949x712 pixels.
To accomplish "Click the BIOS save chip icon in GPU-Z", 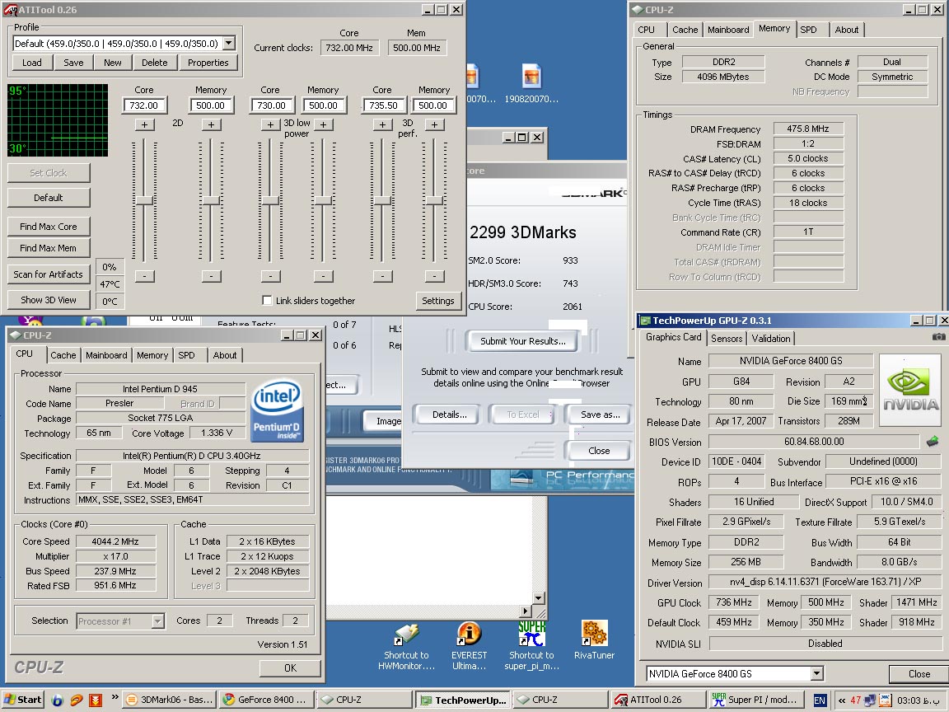I will click(933, 442).
